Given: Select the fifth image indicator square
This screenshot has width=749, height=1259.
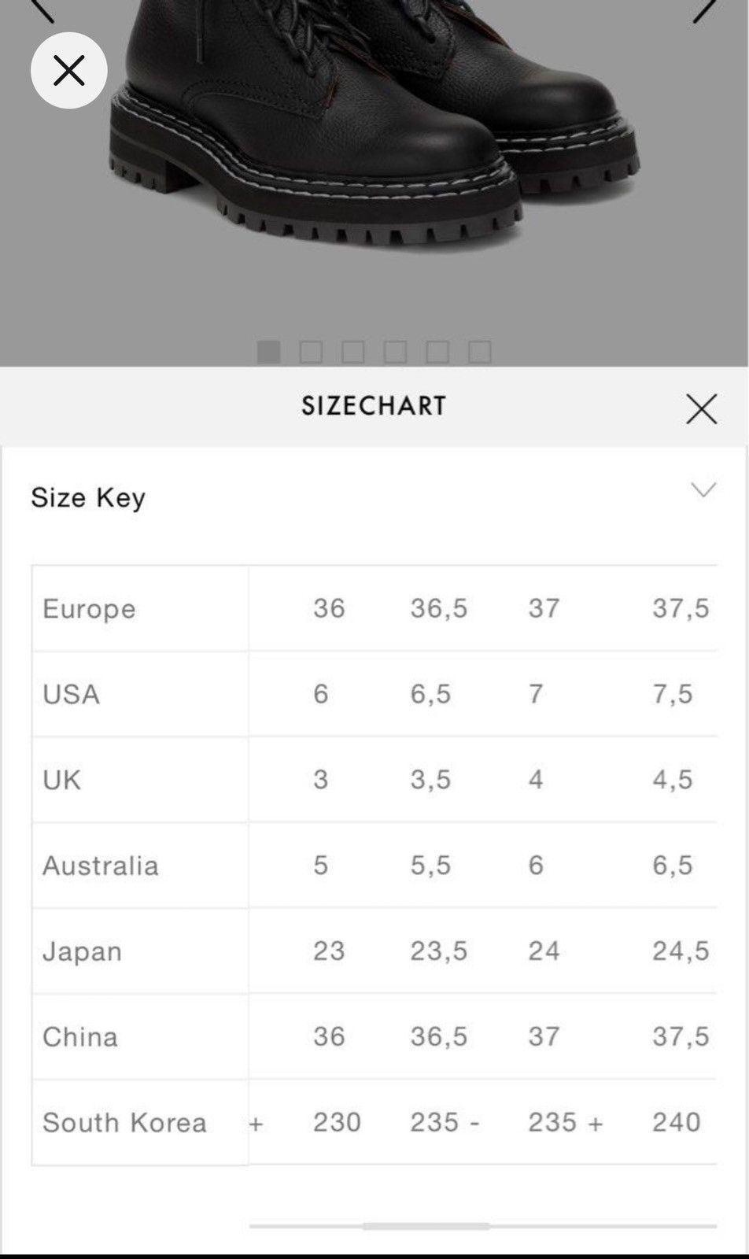Looking at the screenshot, I should point(437,352).
